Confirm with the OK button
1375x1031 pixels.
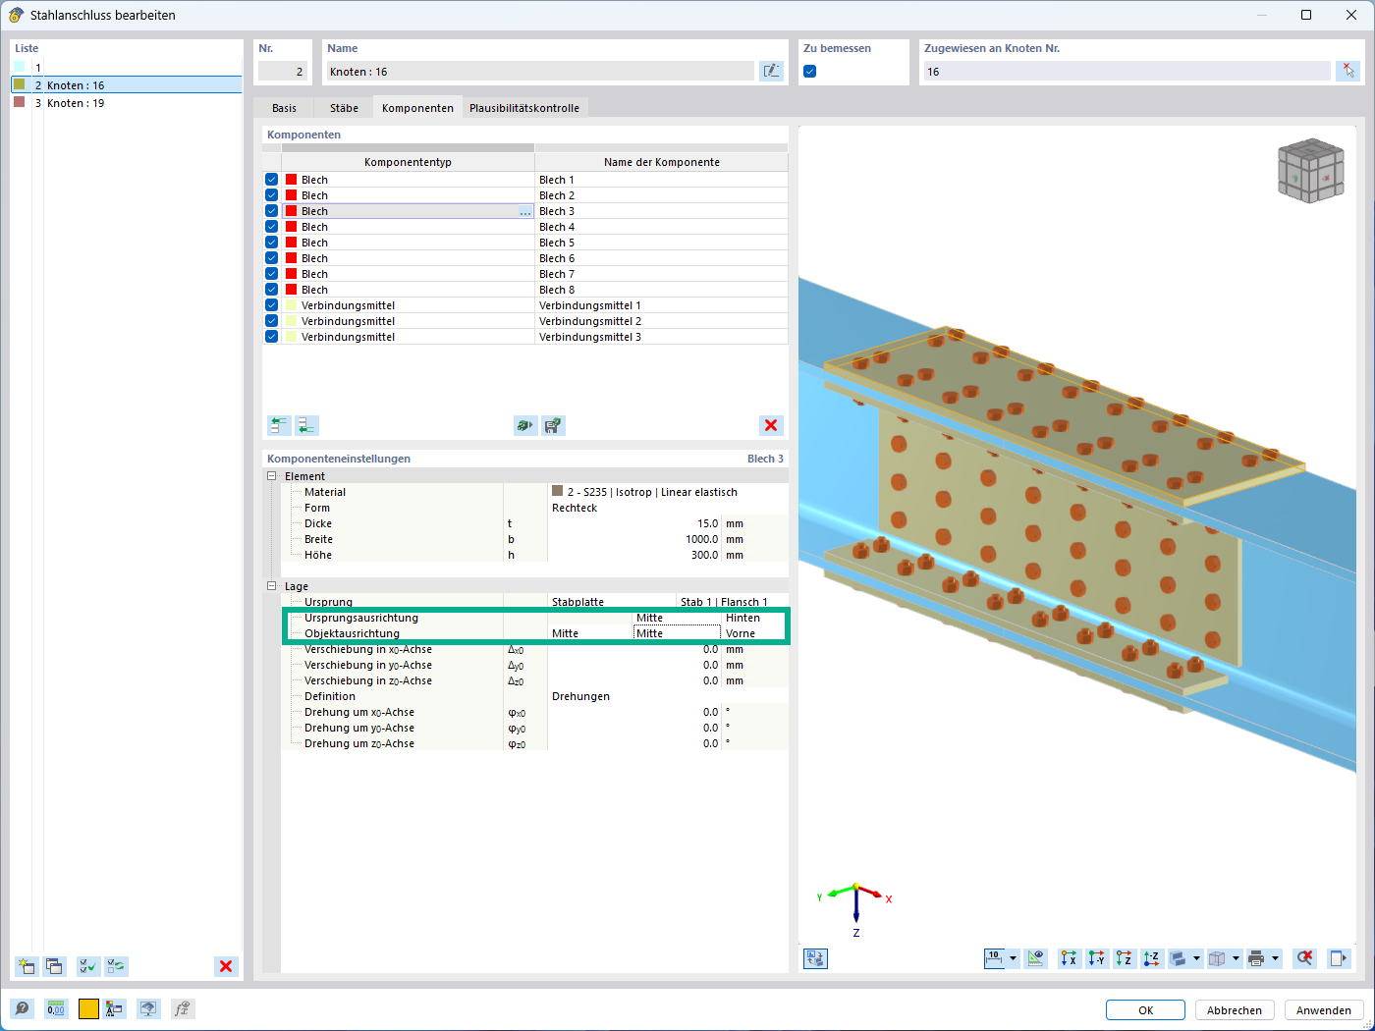pos(1146,1010)
